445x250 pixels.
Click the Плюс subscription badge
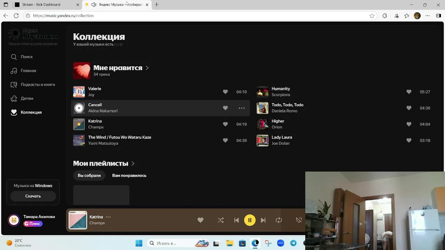pos(33,224)
